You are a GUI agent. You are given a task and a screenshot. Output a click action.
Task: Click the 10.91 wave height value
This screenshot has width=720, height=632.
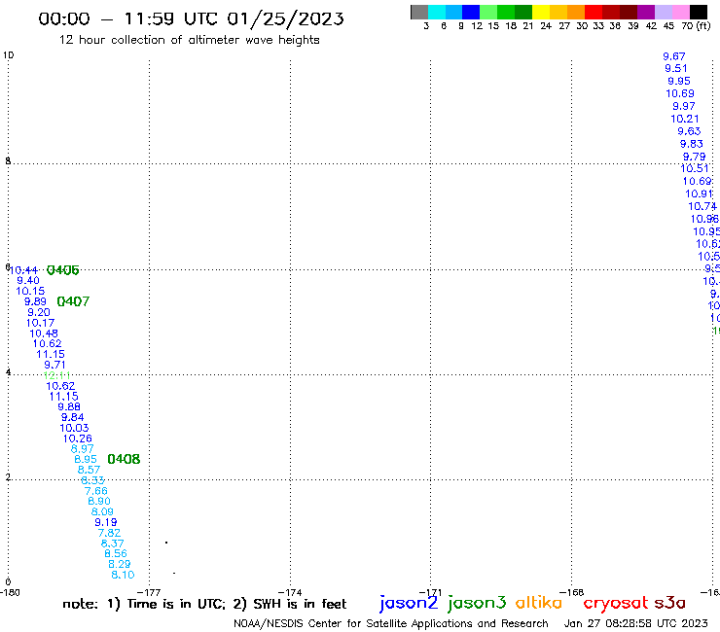[x=700, y=194]
